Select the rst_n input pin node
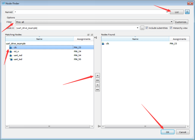The image size is (195, 140). click(x=16, y=51)
